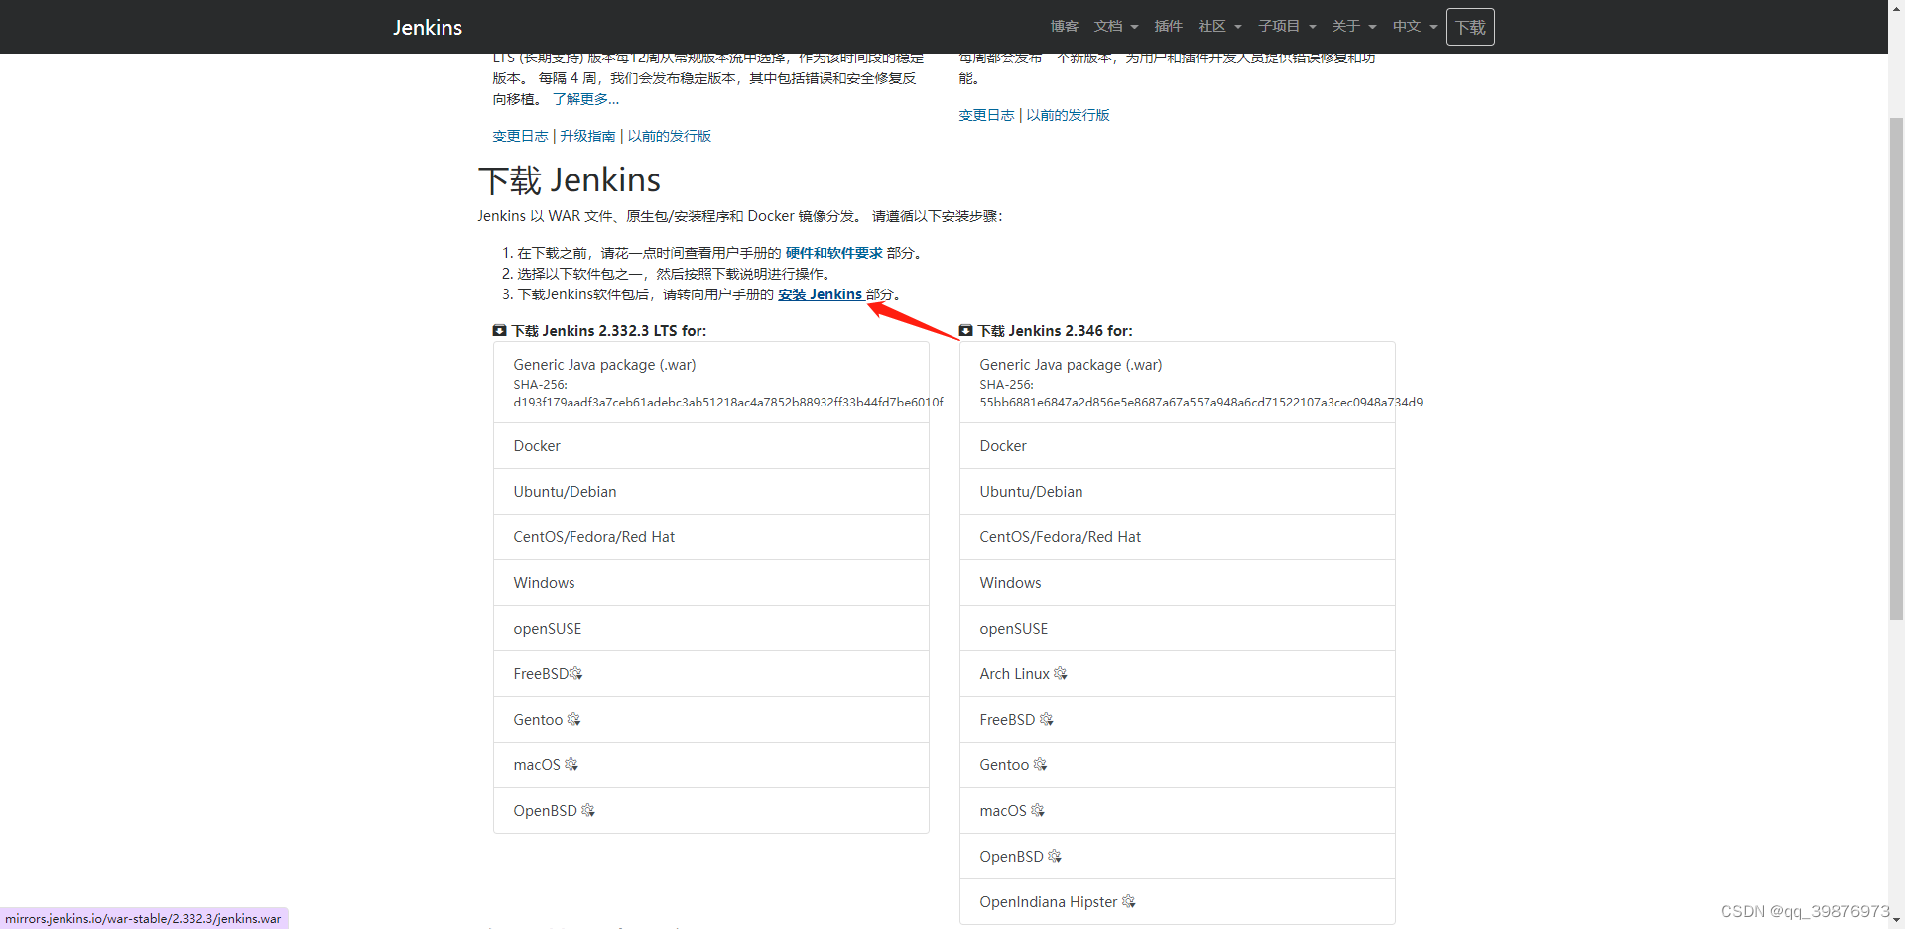Click the scrollbar down arrow
The image size is (1905, 929).
[1896, 920]
